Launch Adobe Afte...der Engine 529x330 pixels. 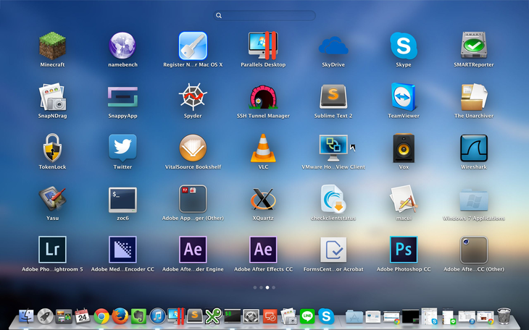[x=193, y=250]
